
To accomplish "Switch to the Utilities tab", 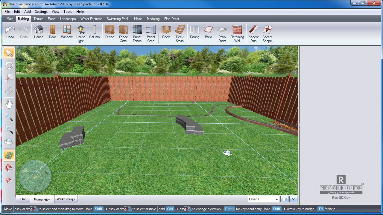I will [x=137, y=19].
